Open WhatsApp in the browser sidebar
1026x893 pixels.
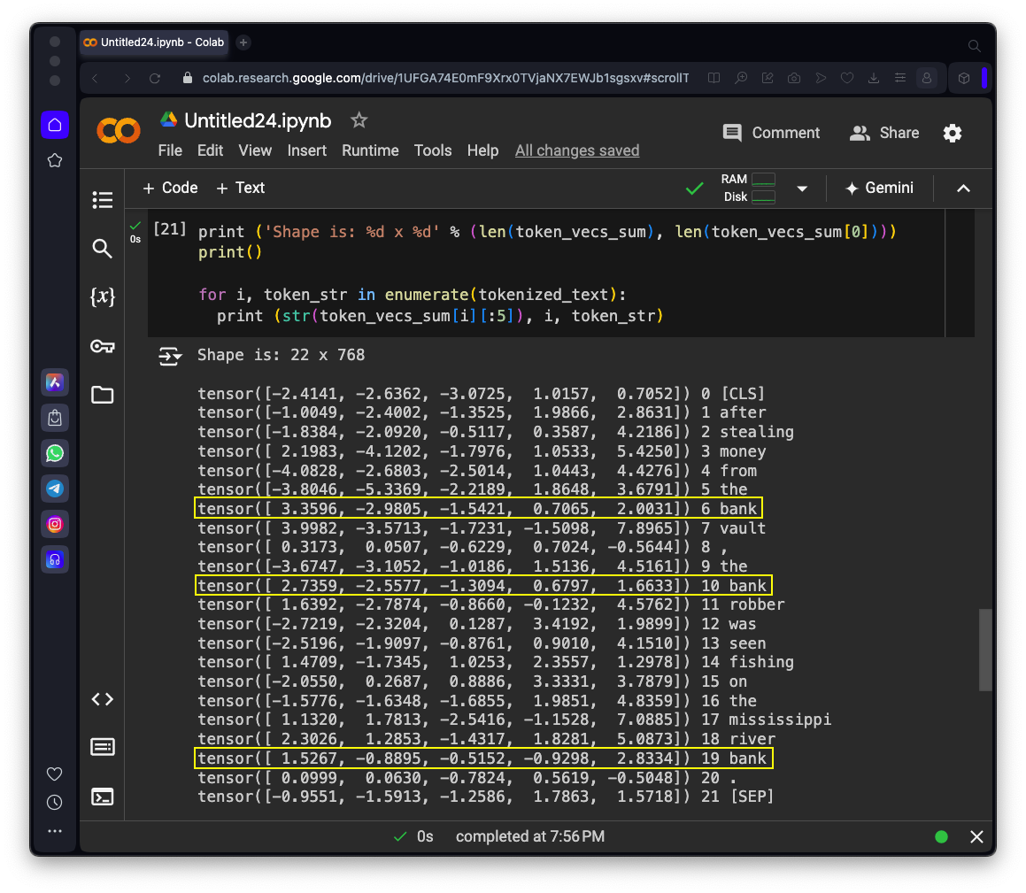pyautogui.click(x=55, y=453)
